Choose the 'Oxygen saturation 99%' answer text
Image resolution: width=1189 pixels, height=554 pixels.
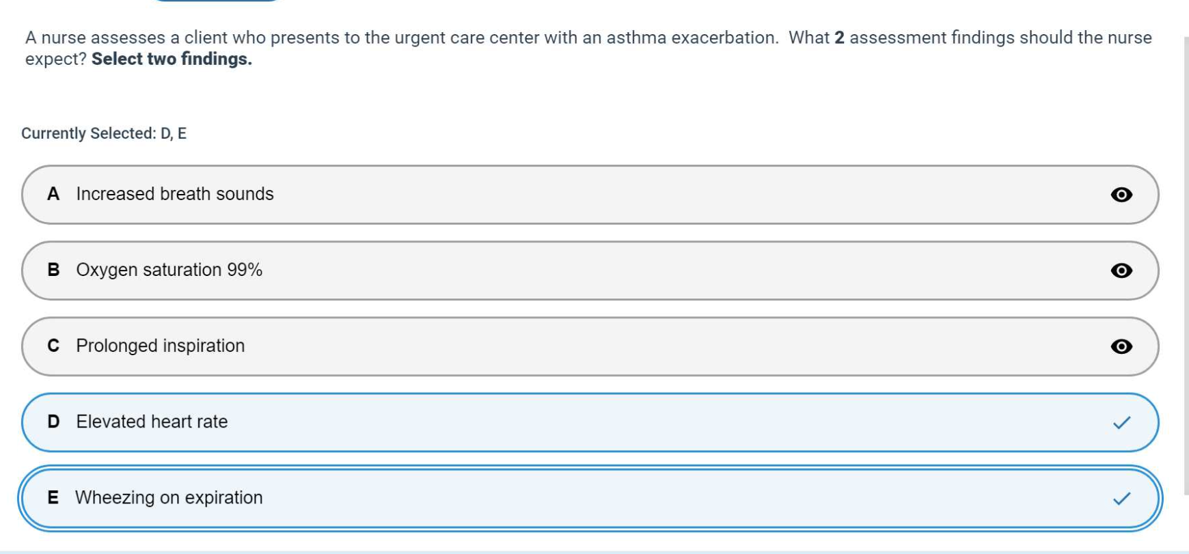169,270
